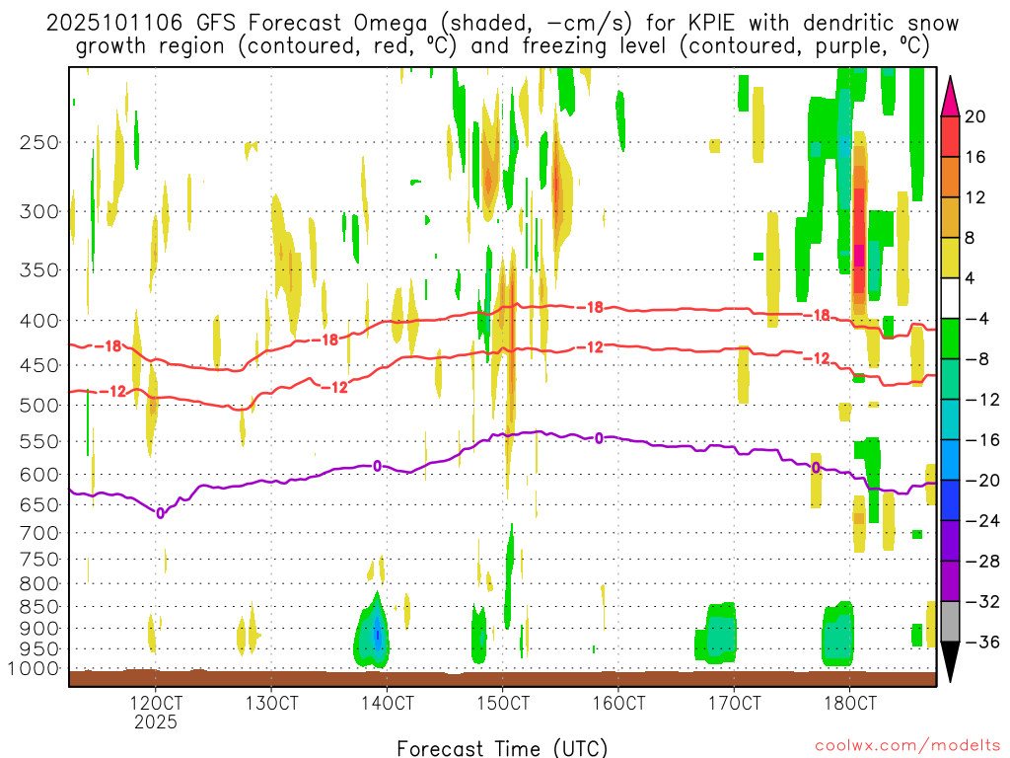
Task: Click the colorbar label -20
Action: pyautogui.click(x=982, y=481)
